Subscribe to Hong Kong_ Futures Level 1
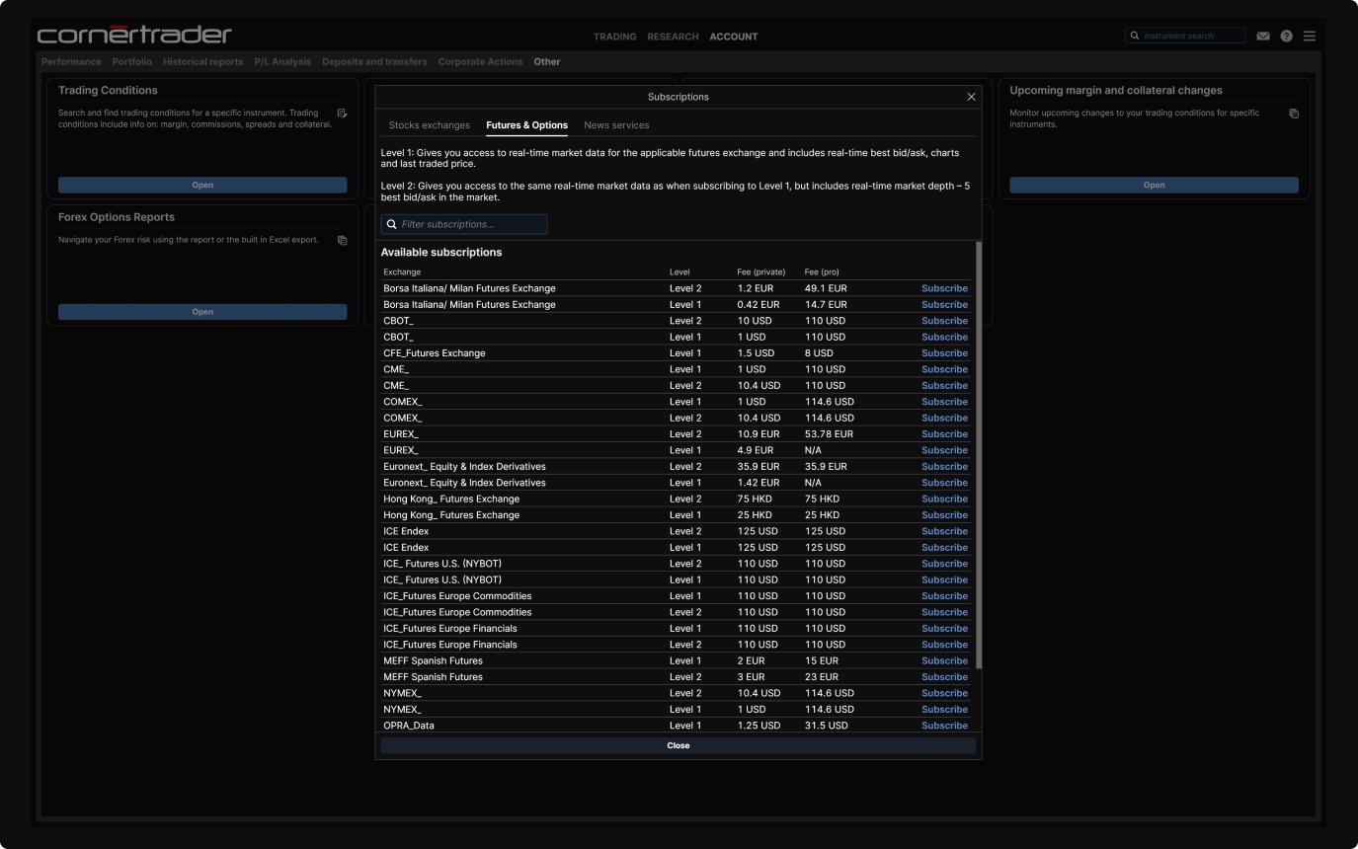The height and width of the screenshot is (849, 1358). pyautogui.click(x=944, y=515)
